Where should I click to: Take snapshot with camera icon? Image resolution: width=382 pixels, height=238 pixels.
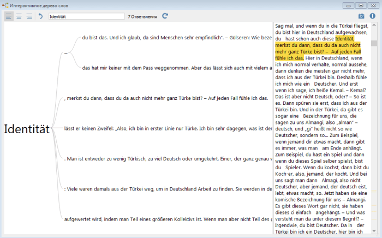[361, 16]
